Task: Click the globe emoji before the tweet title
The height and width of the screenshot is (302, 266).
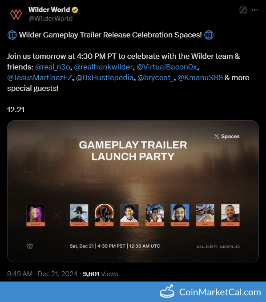Action: coord(12,35)
